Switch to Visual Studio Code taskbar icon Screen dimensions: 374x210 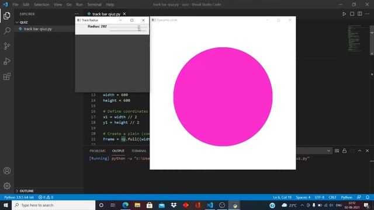click(x=210, y=205)
